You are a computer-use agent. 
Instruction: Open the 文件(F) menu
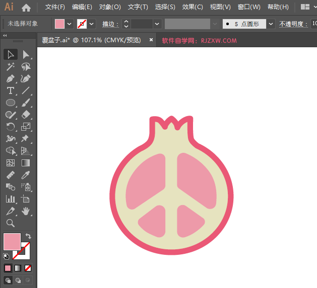pyautogui.click(x=55, y=7)
